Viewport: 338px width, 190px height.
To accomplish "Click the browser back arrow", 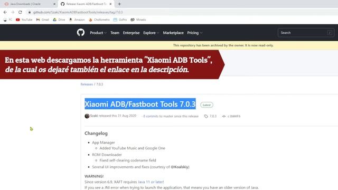I will tap(5, 12).
